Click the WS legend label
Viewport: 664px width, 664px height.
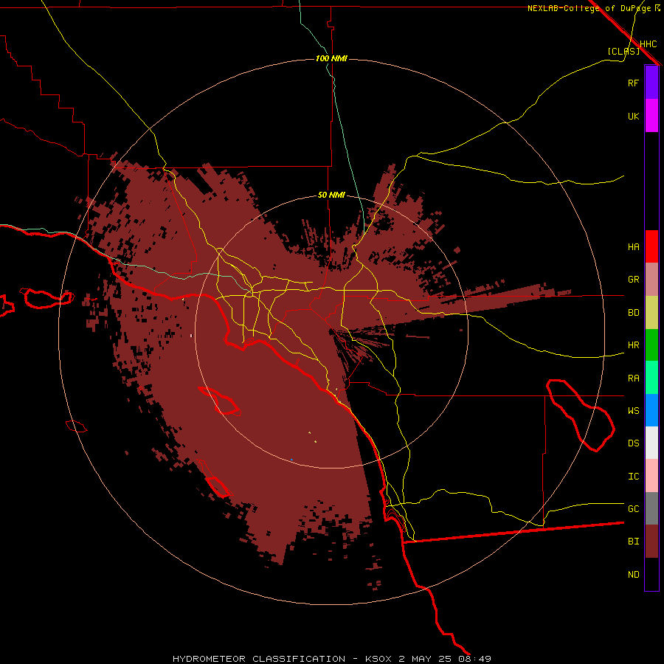pyautogui.click(x=633, y=411)
